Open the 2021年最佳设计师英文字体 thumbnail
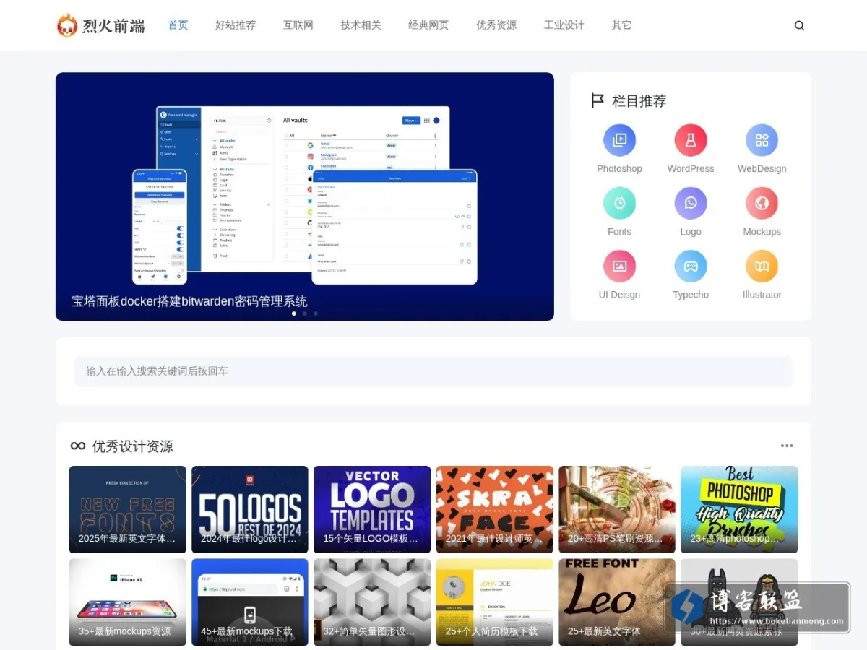The image size is (867, 650). (495, 509)
